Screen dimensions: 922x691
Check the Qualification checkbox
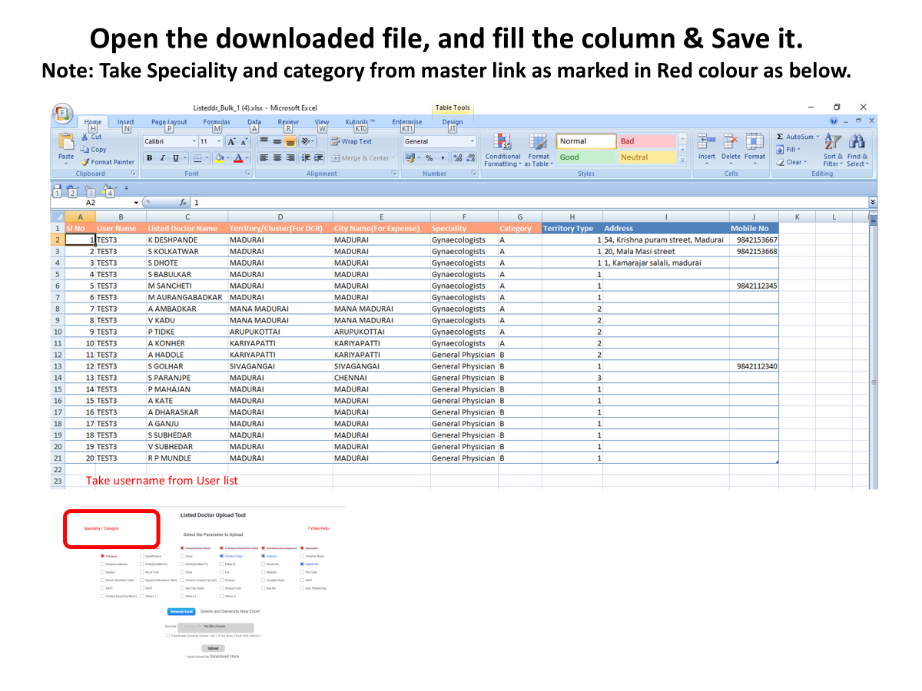(142, 556)
